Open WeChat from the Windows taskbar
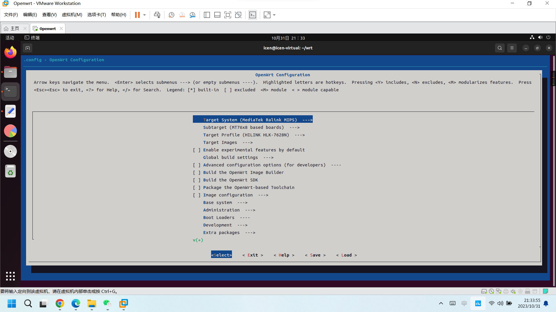Screen dimensions: 556x312 (107, 303)
